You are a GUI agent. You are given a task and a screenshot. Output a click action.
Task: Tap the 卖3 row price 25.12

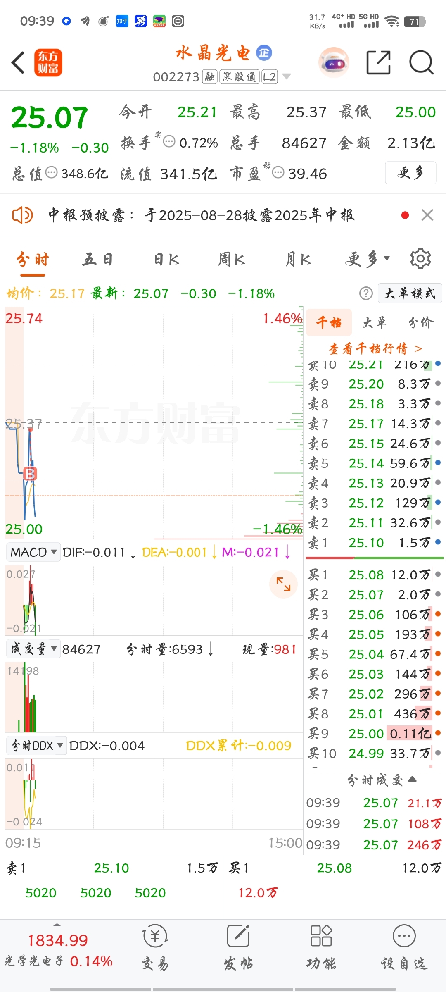point(366,503)
